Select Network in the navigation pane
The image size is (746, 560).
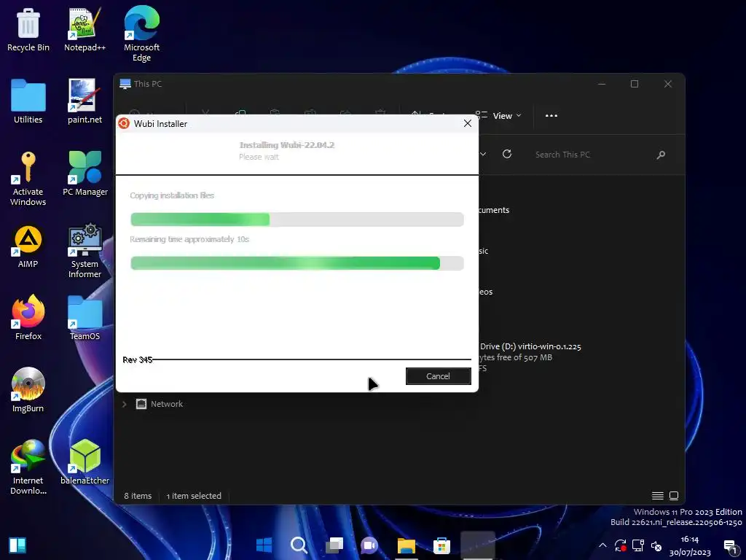tap(166, 404)
